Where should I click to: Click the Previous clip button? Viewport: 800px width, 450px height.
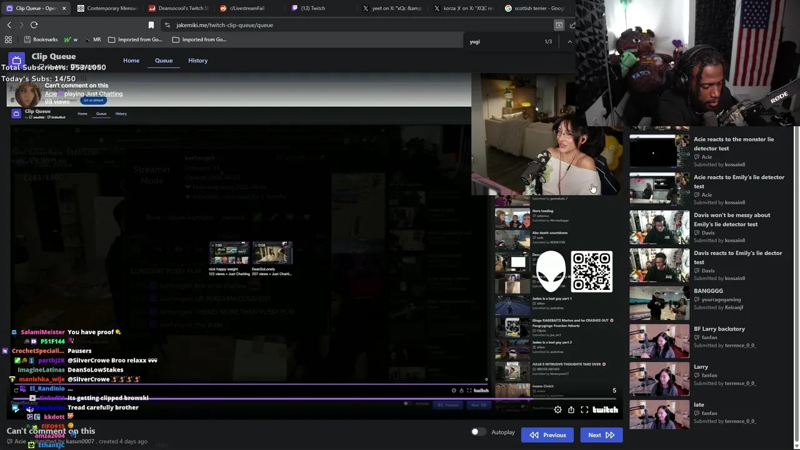[x=547, y=435]
